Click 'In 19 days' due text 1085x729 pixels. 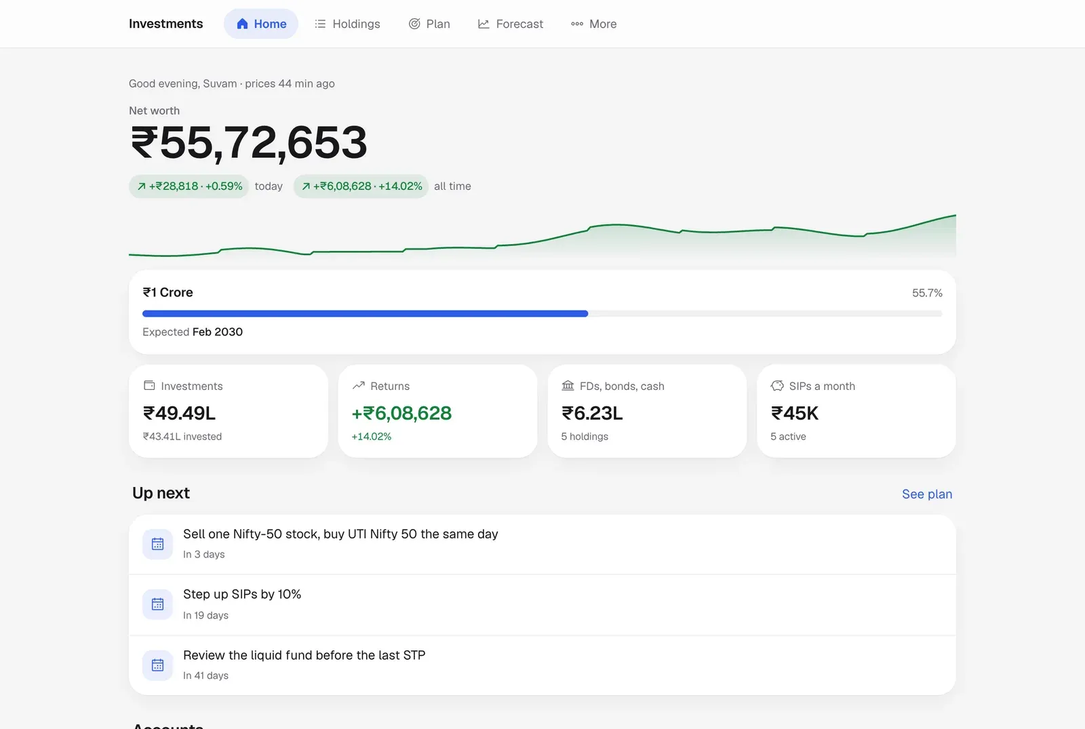[205, 615]
